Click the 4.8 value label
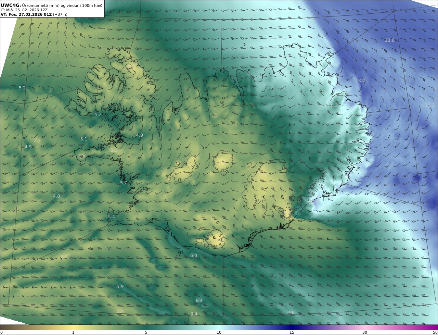438x335 pixels. click(x=56, y=196)
